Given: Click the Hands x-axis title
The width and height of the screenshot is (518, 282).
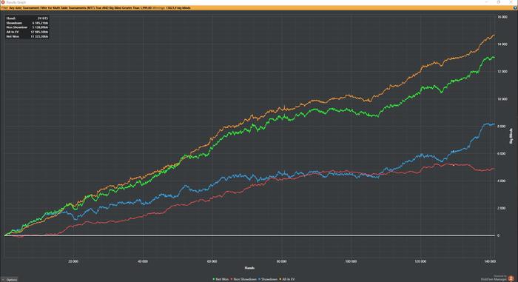Looking at the screenshot, I should tap(249, 268).
